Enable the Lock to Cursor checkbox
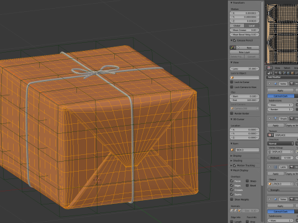 [x=232, y=82]
